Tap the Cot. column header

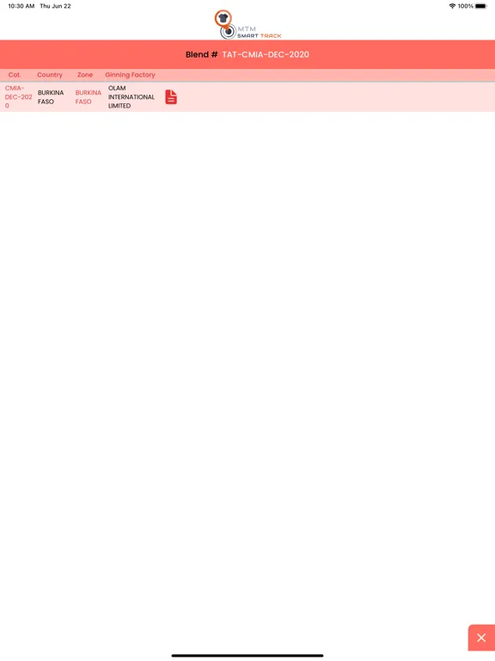click(15, 75)
